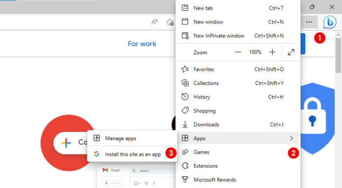The image size is (342, 188).
Task: Click the Ctrl+Shift+O shortcut text
Action: tap(269, 69)
